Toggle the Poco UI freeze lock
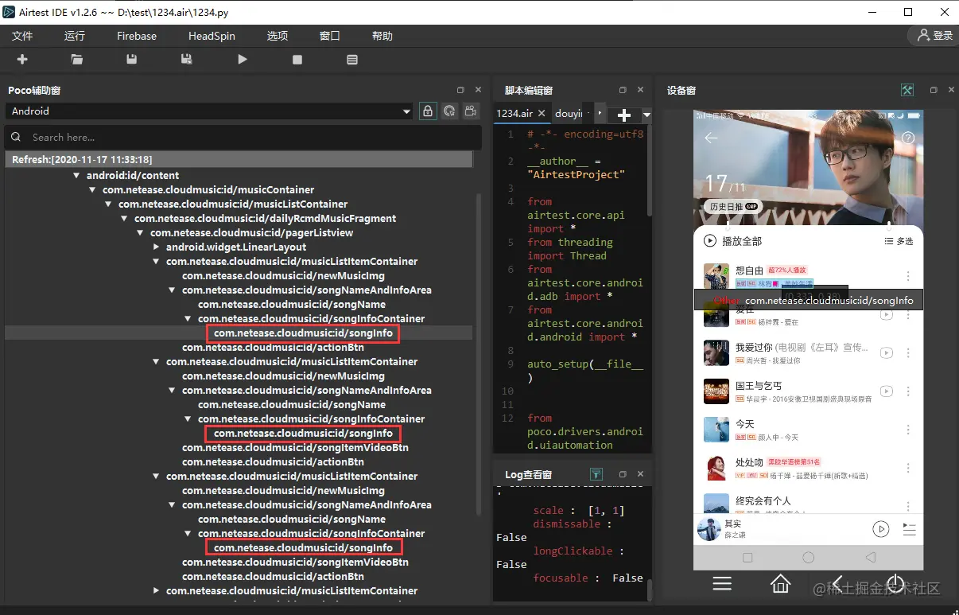Image resolution: width=959 pixels, height=615 pixels. point(428,111)
